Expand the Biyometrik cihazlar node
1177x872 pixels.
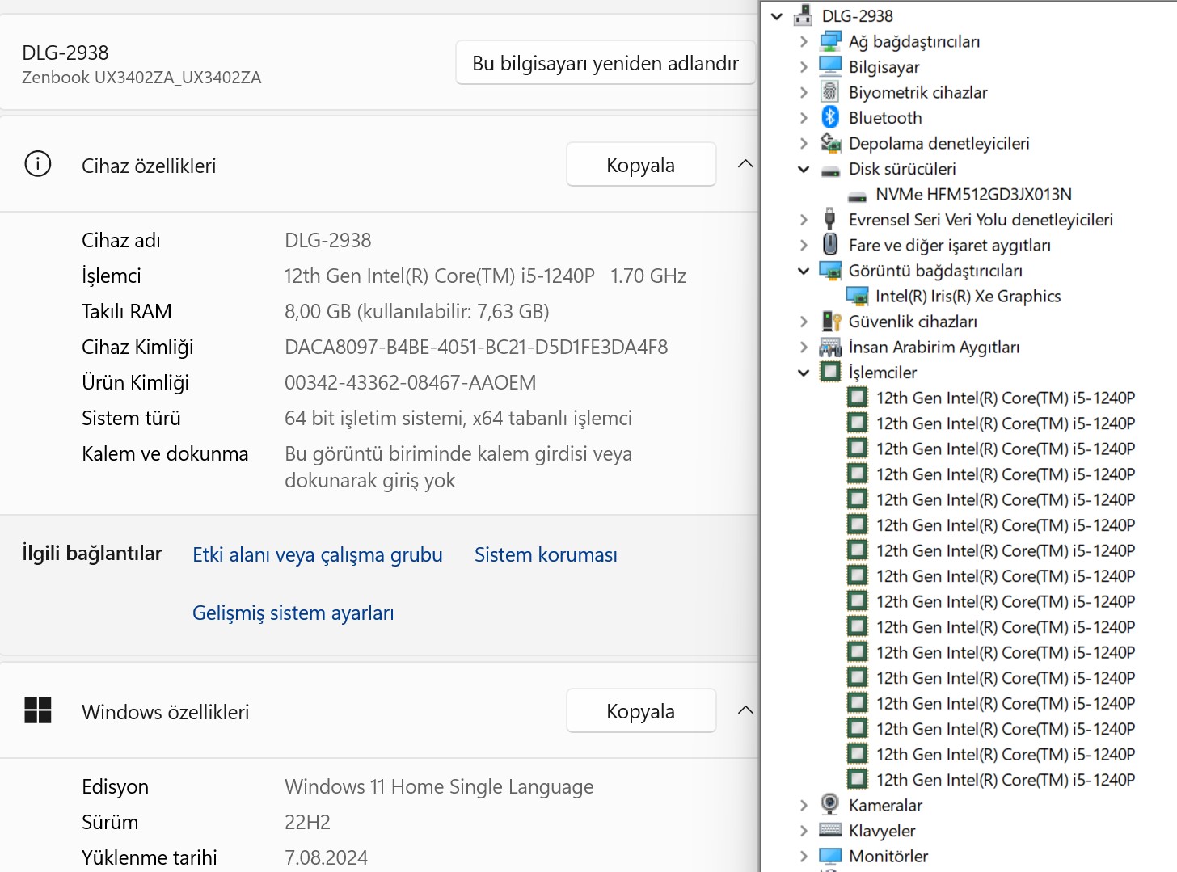click(x=804, y=92)
